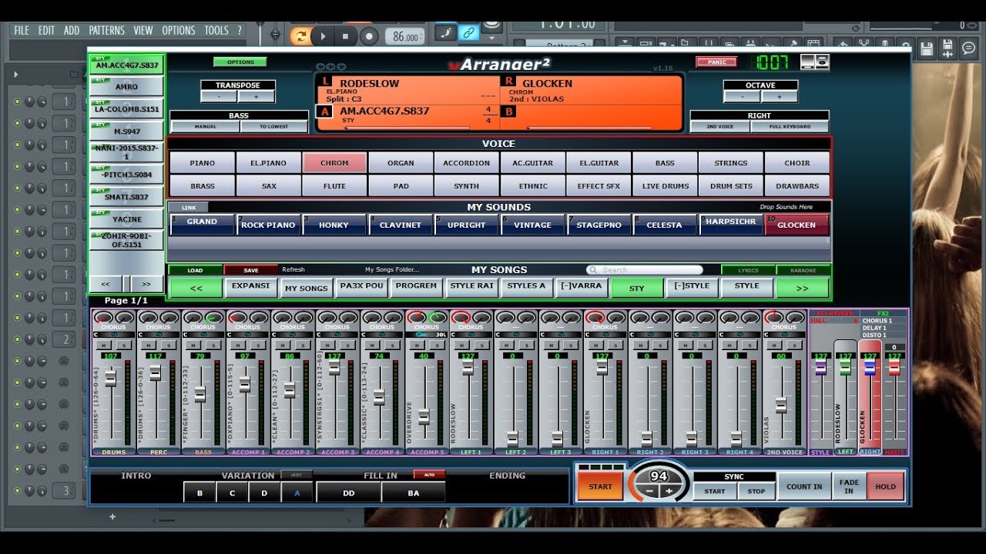Click the My Songs search field
This screenshot has height=554, width=986.
(x=645, y=270)
